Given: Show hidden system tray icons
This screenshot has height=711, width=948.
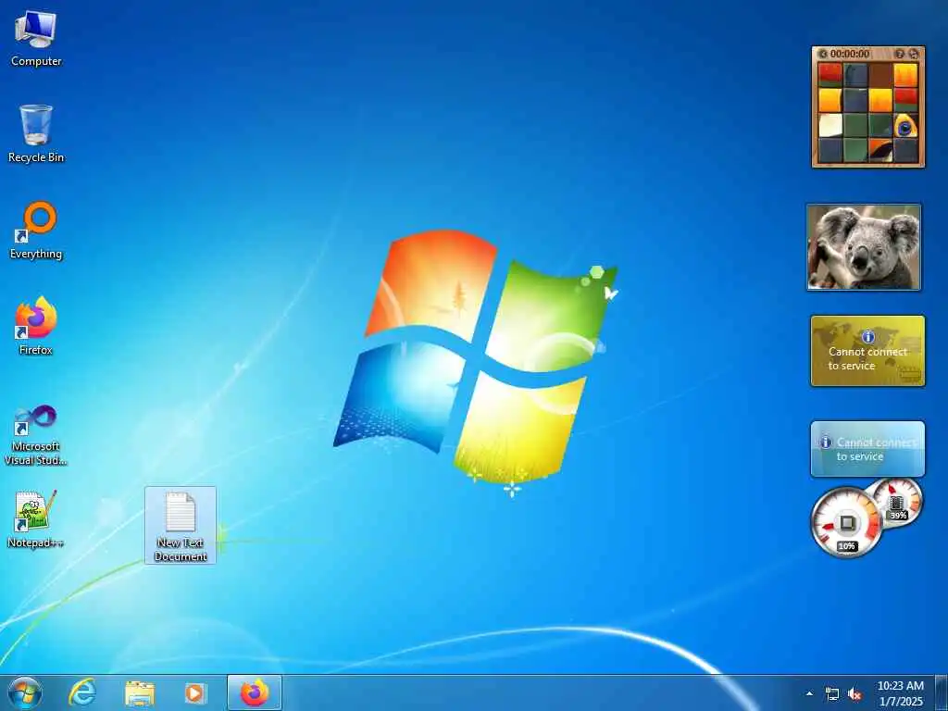Looking at the screenshot, I should 809,693.
